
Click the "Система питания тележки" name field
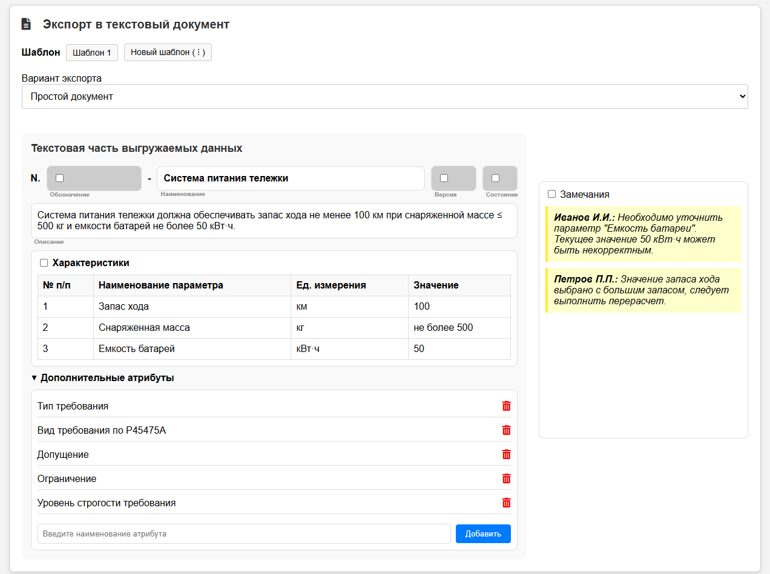tap(291, 178)
